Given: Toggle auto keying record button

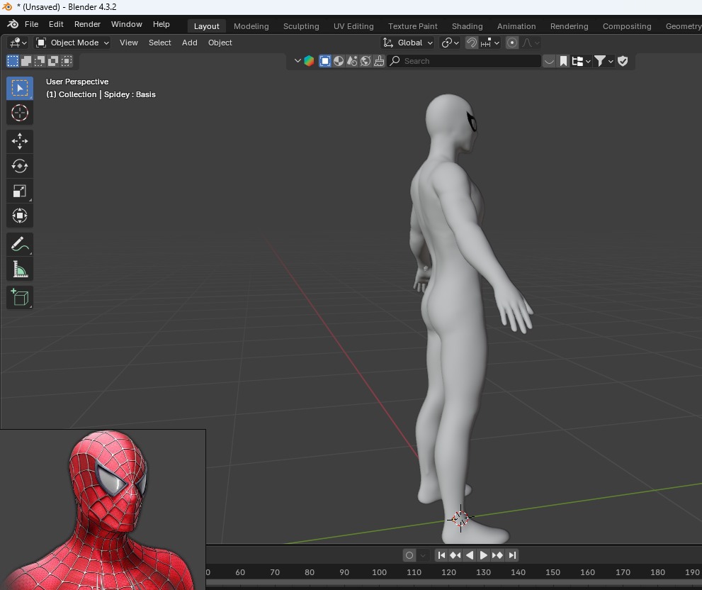Looking at the screenshot, I should pyautogui.click(x=409, y=555).
